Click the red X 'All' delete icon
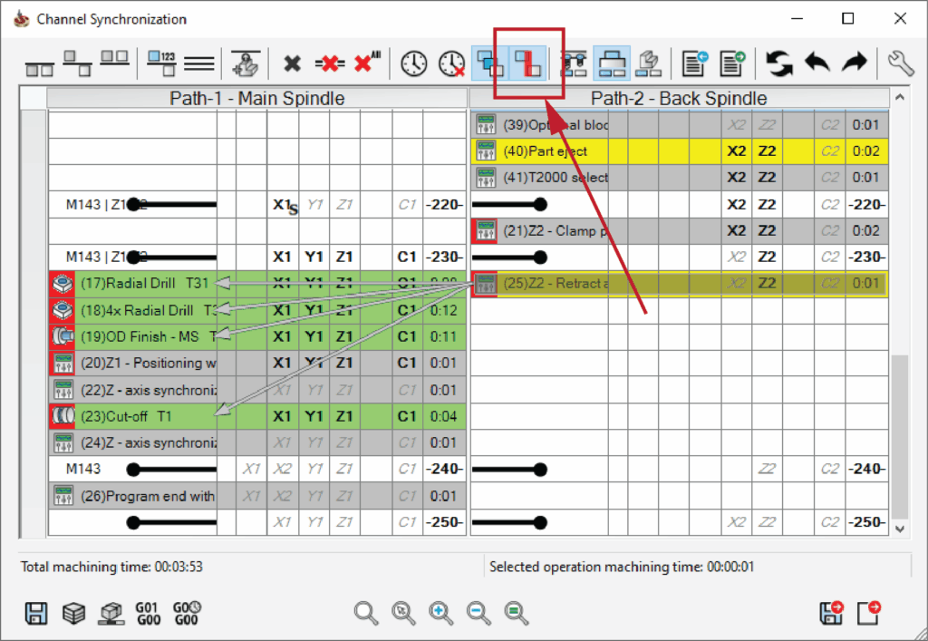Image resolution: width=928 pixels, height=641 pixels. tap(367, 63)
